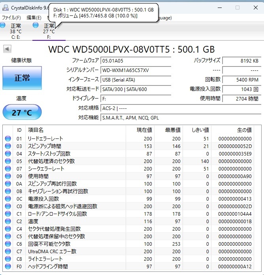Select the C2 温度 attribute name
The image size is (264, 275).
click(x=33, y=221)
